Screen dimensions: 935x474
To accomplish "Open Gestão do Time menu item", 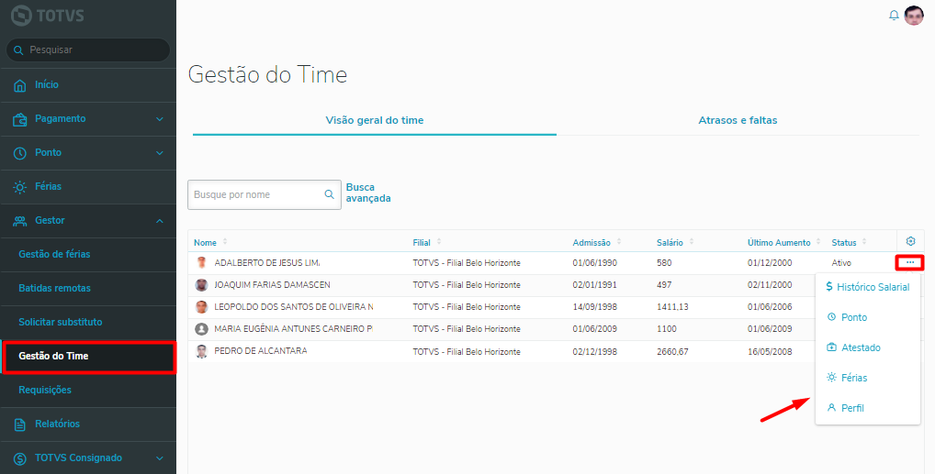I will click(x=88, y=356).
